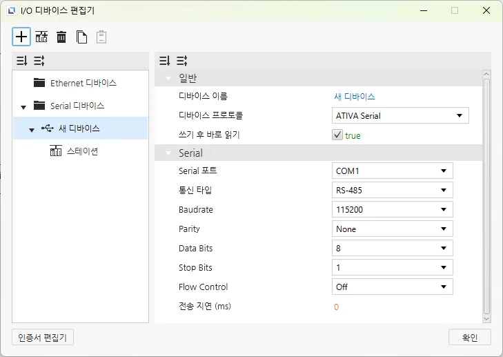Click the trash delete icon
Screen dimensions: 503x357
pos(61,37)
